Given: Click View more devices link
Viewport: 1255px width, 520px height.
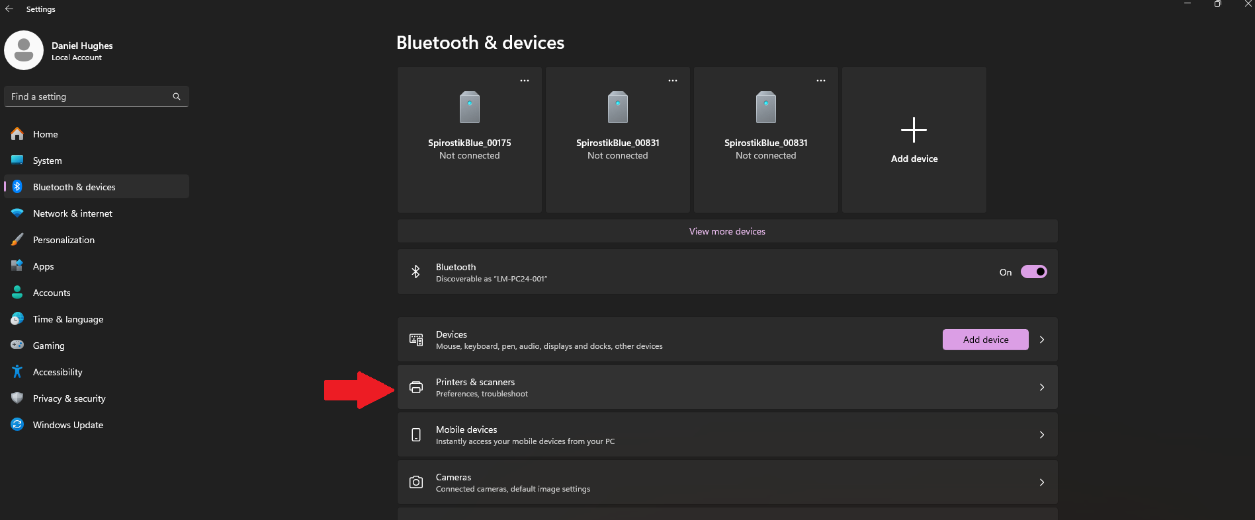Looking at the screenshot, I should tap(727, 231).
